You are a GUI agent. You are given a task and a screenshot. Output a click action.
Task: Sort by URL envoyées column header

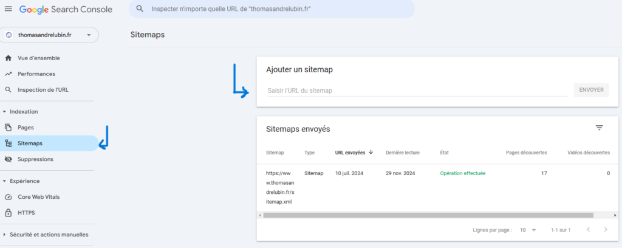coord(350,153)
